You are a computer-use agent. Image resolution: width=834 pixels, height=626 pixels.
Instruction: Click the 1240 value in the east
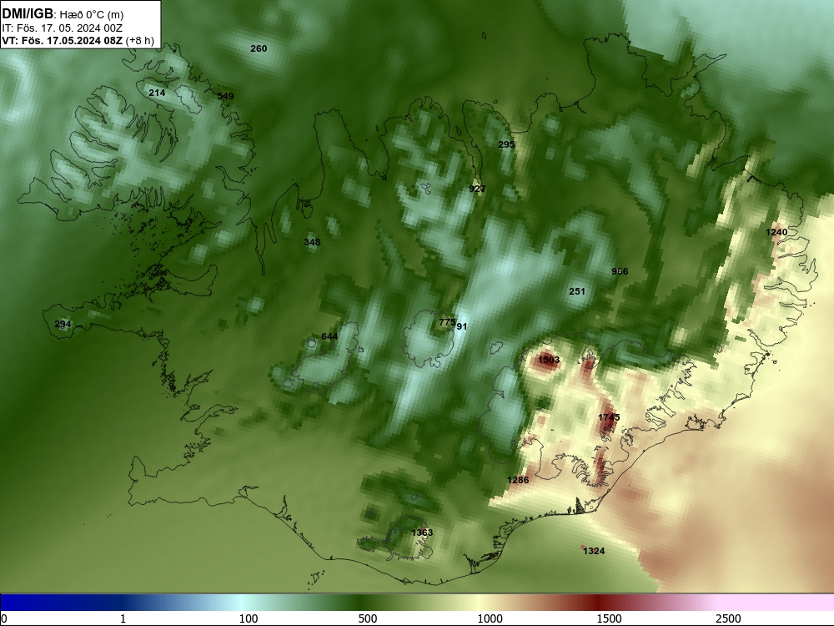pyautogui.click(x=776, y=232)
